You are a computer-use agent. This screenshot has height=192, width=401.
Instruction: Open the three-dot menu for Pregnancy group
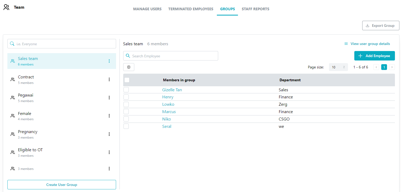pos(109,134)
